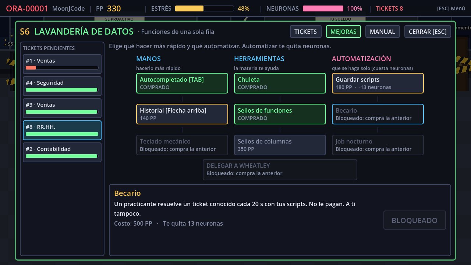
Task: Click the HERRAMIENTAS column heading
Action: point(259,59)
